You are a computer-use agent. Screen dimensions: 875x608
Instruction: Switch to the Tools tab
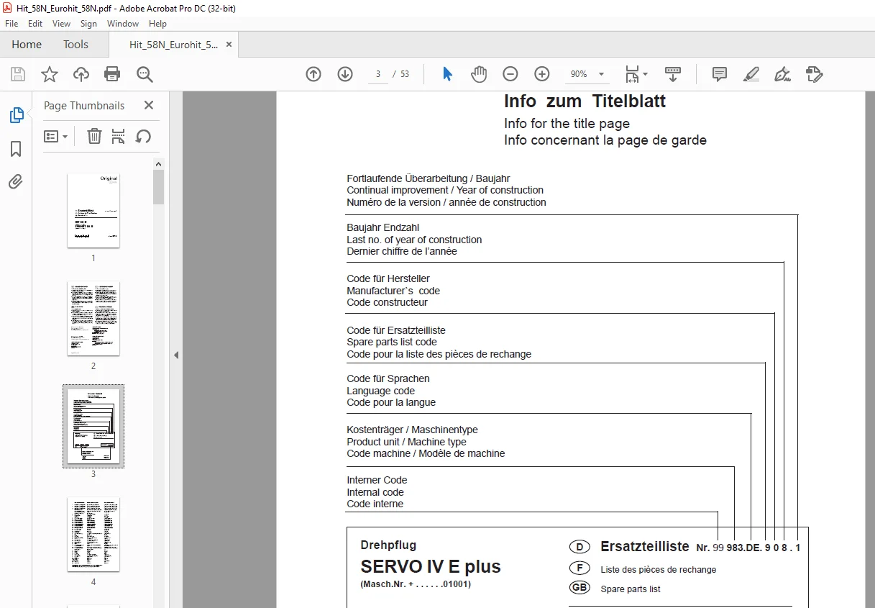[x=75, y=44]
